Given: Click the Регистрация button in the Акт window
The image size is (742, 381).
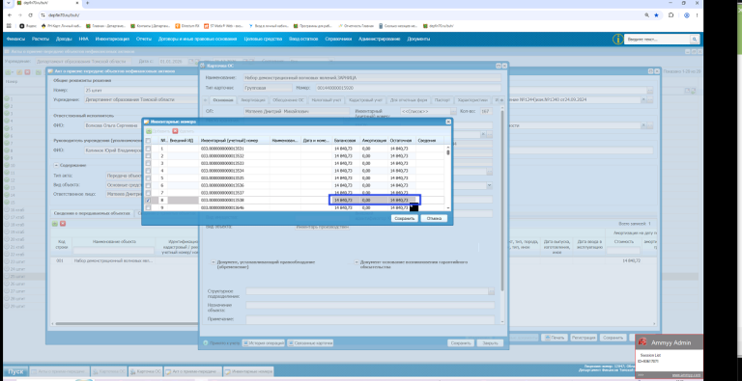Looking at the screenshot, I should click(x=583, y=338).
